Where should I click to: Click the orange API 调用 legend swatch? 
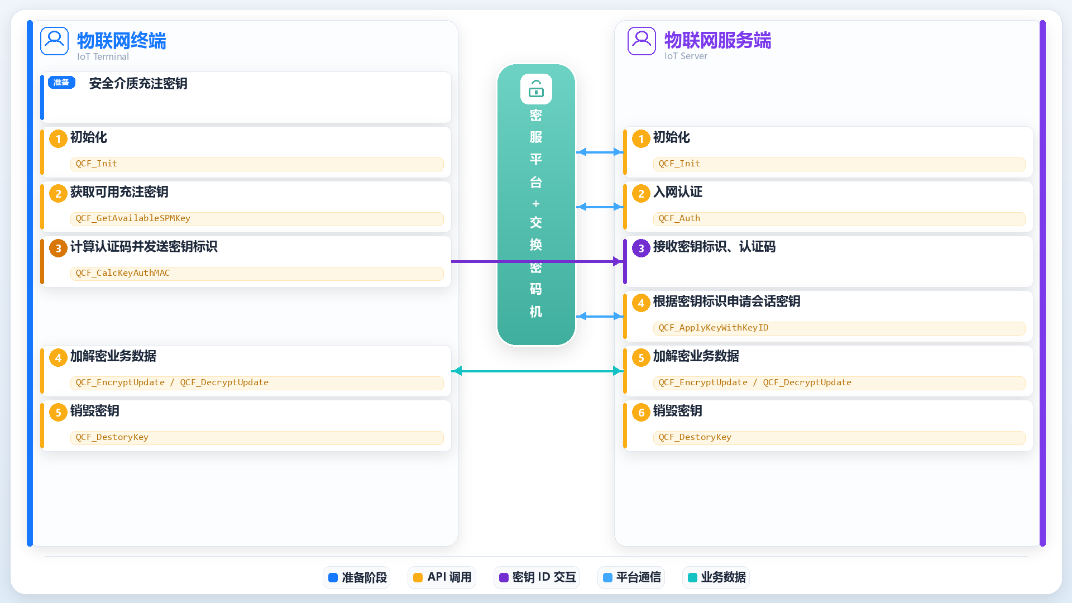pyautogui.click(x=418, y=577)
